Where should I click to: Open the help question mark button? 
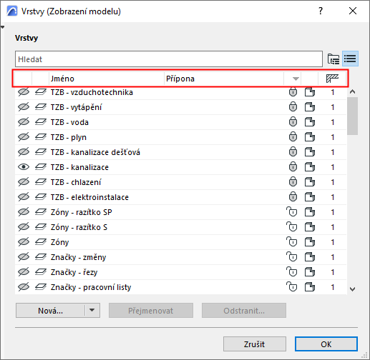[x=321, y=11]
